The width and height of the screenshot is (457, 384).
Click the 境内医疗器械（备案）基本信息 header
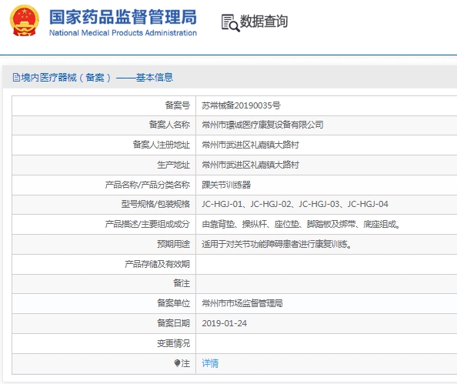pyautogui.click(x=92, y=78)
